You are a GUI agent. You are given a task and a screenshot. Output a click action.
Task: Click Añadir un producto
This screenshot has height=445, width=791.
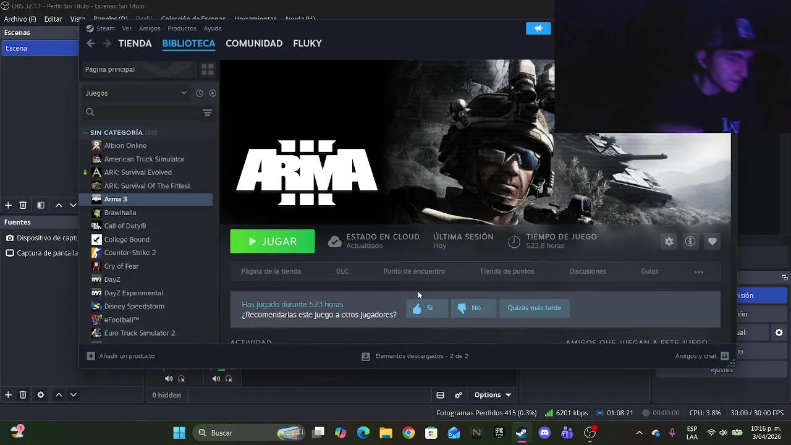121,356
